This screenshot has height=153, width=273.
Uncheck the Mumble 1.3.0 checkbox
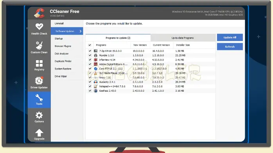click(x=90, y=55)
